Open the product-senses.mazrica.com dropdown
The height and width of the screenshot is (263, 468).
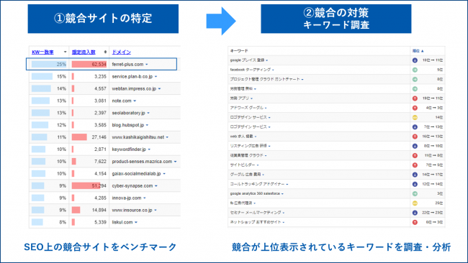[175, 162]
